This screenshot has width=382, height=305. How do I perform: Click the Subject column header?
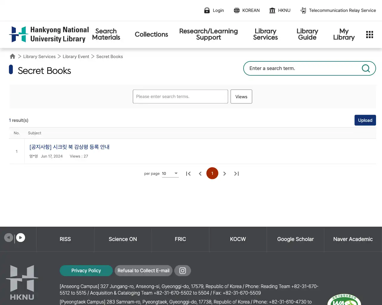35,133
